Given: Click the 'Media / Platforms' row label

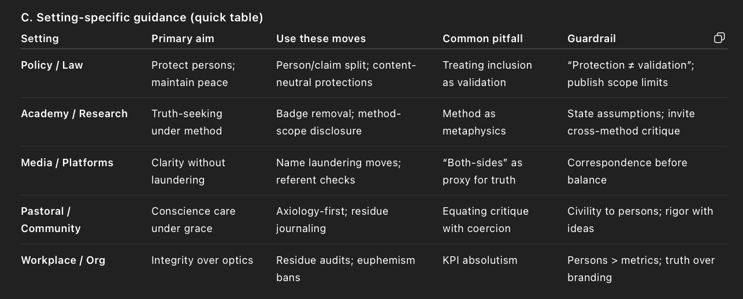Looking at the screenshot, I should point(67,163).
